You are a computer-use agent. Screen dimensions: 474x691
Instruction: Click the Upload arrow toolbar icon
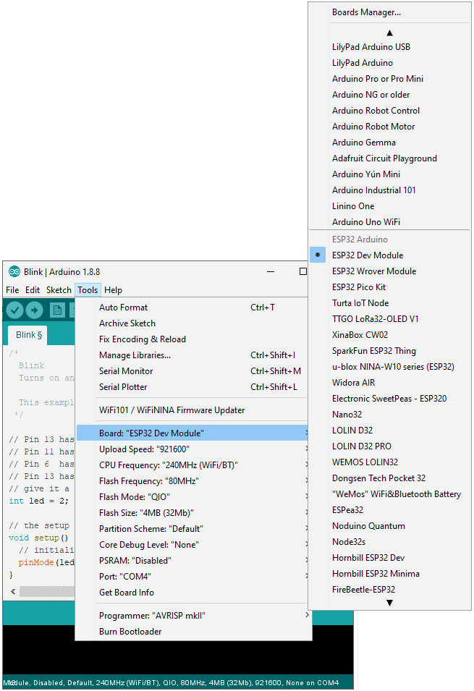(35, 310)
